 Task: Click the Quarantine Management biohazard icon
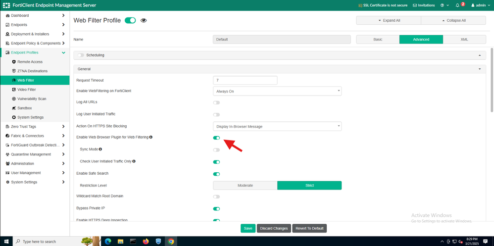point(7,154)
